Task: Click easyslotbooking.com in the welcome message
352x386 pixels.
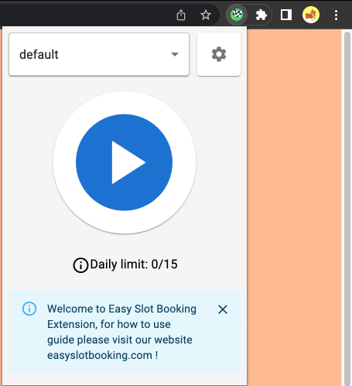Action: coord(100,355)
